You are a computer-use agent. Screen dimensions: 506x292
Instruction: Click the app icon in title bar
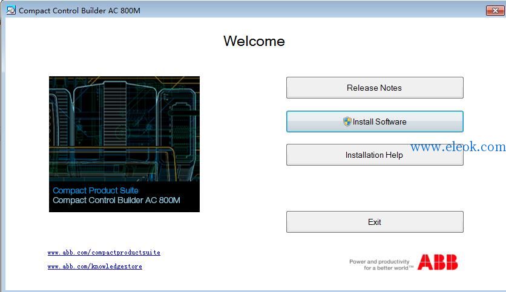(11, 10)
